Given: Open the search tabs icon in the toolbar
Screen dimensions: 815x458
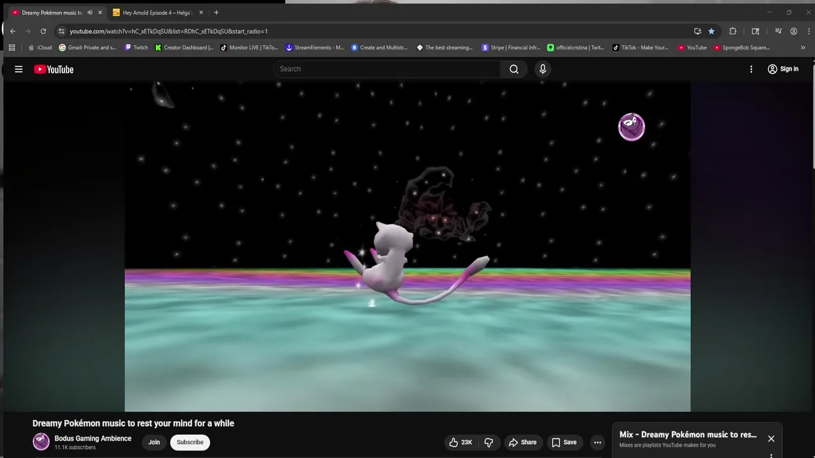Looking at the screenshot, I should (756, 31).
